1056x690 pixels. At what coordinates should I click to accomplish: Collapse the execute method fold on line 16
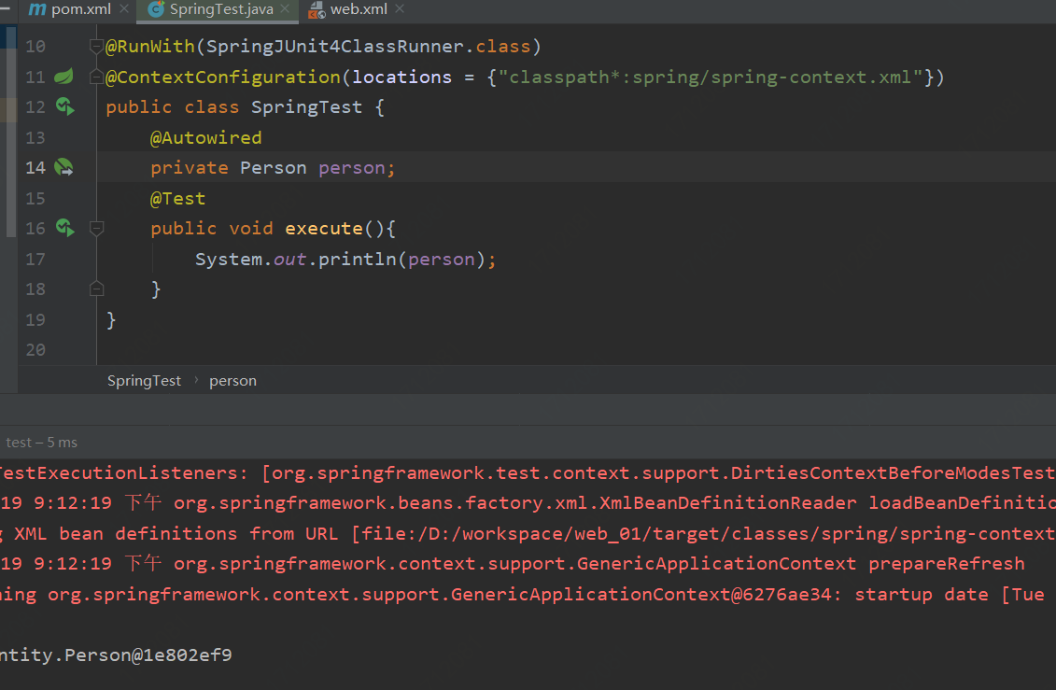pyautogui.click(x=96, y=229)
